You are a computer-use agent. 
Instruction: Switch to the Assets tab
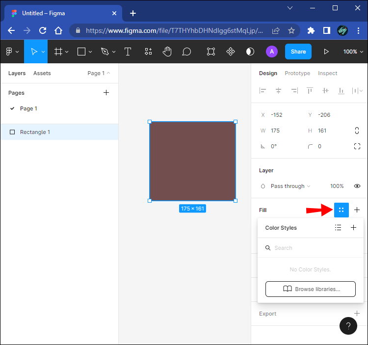(x=42, y=73)
